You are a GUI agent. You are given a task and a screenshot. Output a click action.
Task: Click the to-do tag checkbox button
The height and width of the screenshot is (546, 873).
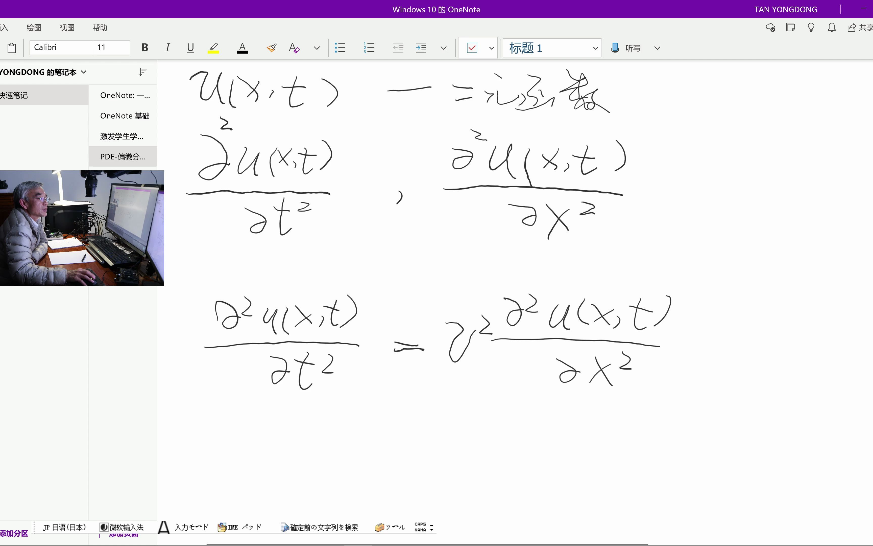tap(472, 48)
